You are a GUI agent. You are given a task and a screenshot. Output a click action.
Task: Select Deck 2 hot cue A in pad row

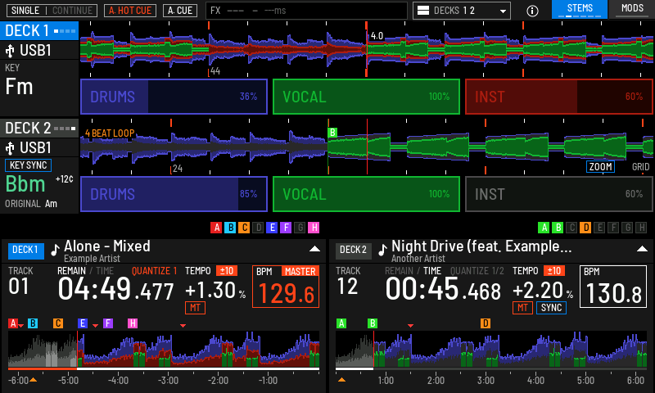pos(544,228)
